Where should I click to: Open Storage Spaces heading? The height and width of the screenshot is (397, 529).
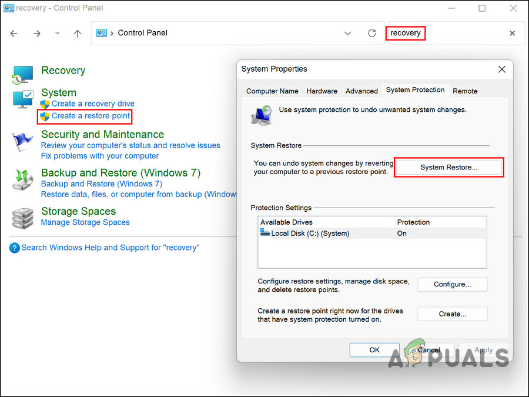(x=78, y=211)
